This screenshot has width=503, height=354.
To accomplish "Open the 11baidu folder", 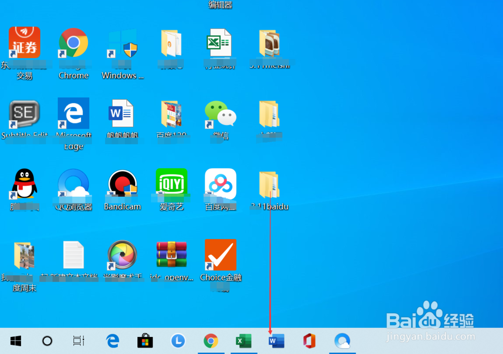I will [269, 185].
